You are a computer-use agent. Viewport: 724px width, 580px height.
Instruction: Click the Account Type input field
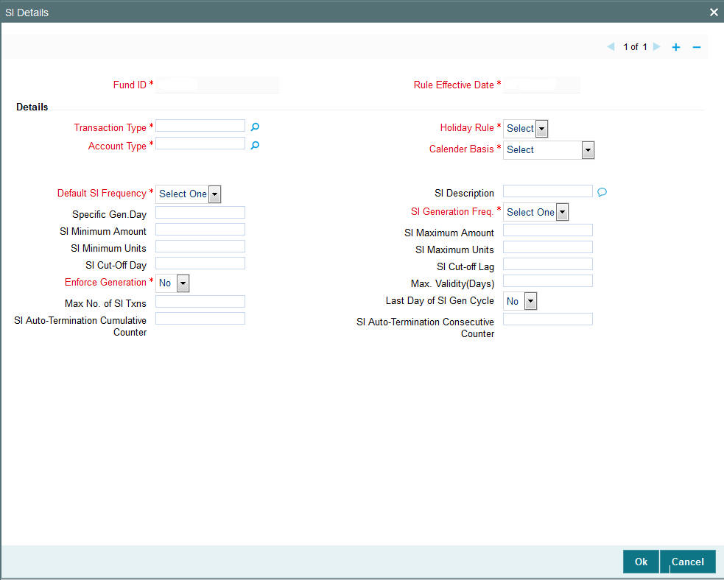point(200,144)
